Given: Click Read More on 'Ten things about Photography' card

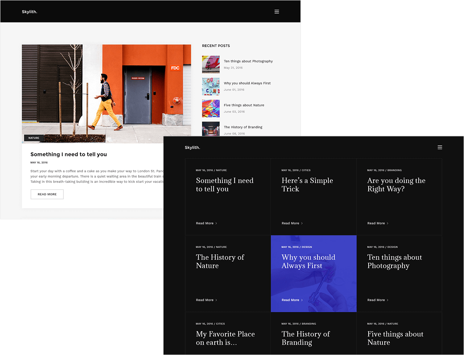Looking at the screenshot, I should (x=378, y=300).
